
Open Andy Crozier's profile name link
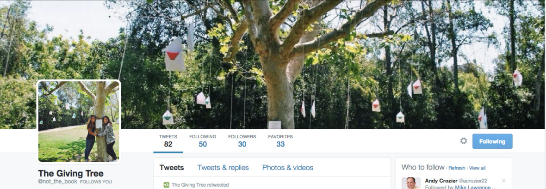click(441, 181)
